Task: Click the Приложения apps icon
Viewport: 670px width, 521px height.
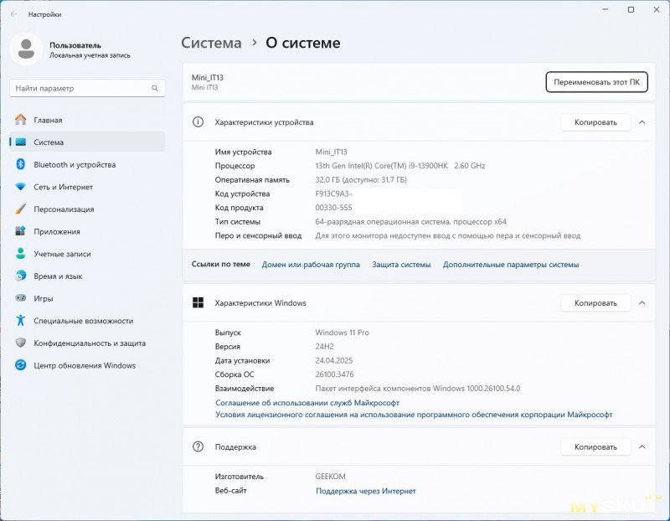Action: [20, 231]
